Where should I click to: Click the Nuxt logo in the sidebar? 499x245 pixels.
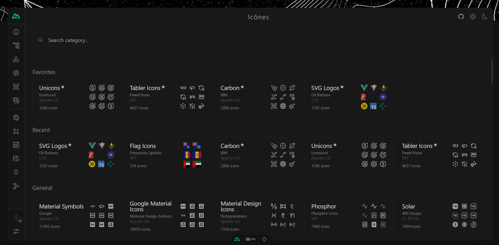click(x=16, y=16)
